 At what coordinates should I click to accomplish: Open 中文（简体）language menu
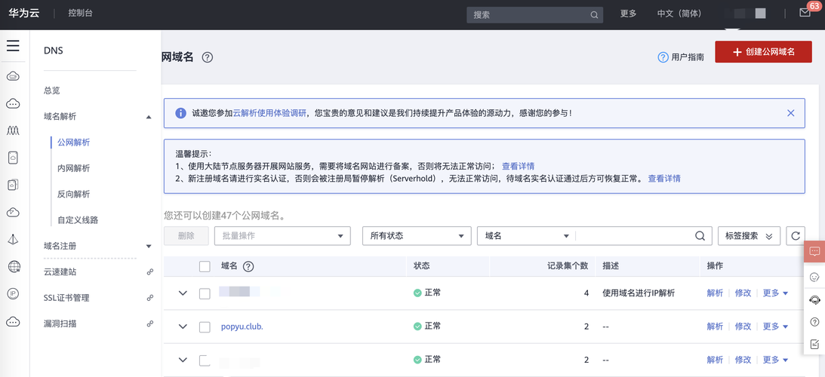[679, 14]
